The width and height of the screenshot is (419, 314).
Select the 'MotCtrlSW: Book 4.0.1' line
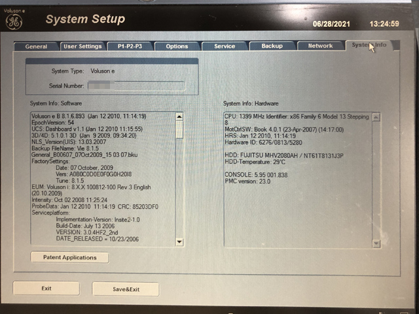click(284, 130)
